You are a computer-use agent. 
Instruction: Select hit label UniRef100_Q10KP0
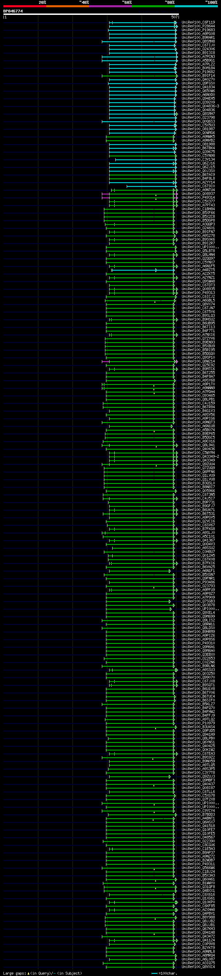pyautogui.click(x=198, y=902)
